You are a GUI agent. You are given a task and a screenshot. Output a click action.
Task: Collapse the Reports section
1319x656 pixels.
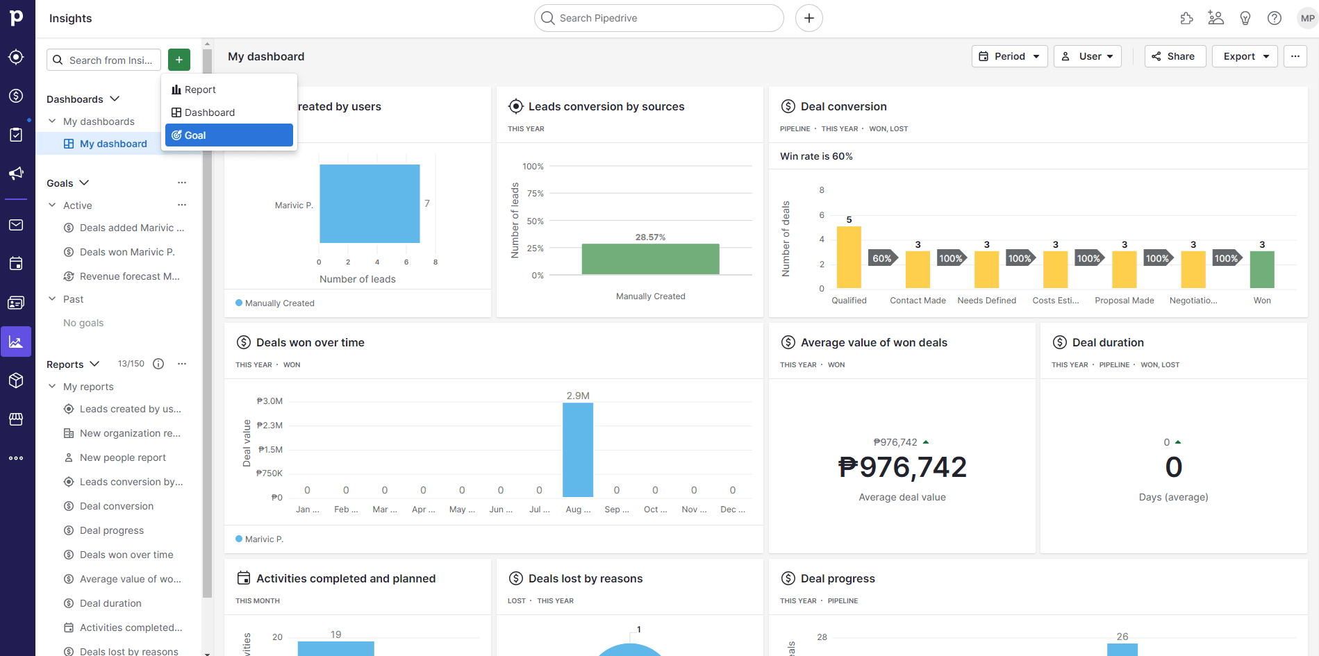(x=94, y=364)
